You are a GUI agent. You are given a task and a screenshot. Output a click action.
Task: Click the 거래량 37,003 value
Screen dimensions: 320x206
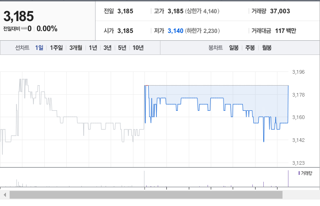point(280,11)
